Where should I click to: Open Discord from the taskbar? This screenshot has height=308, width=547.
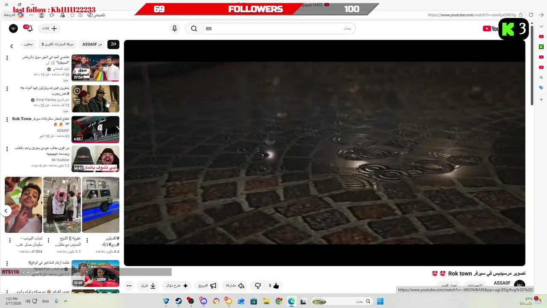pos(203,301)
